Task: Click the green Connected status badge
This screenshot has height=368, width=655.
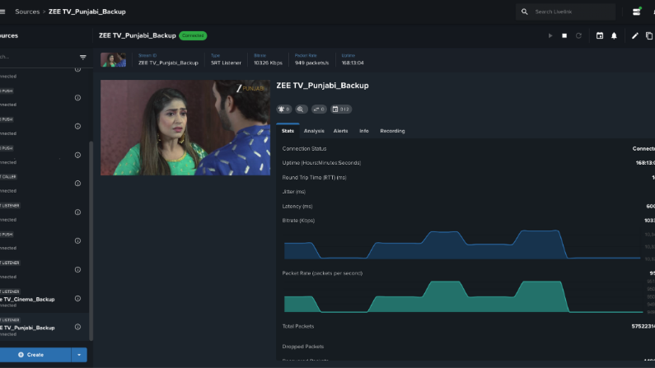Action: tap(193, 36)
